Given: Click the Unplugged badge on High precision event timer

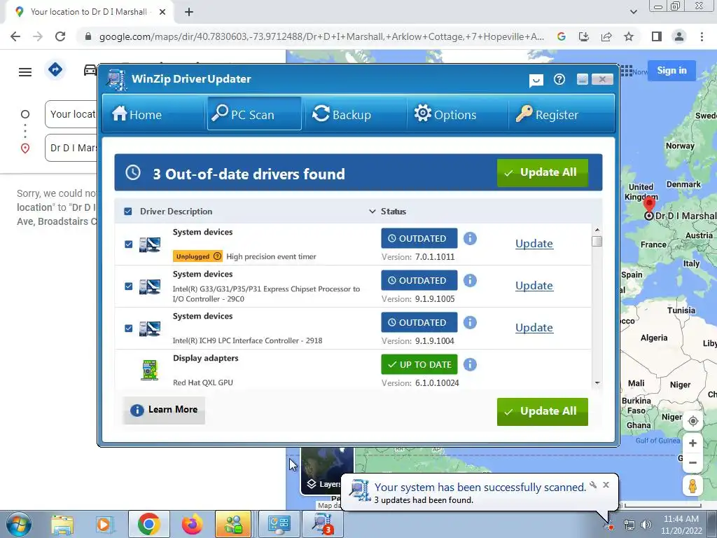Looking at the screenshot, I should [197, 256].
